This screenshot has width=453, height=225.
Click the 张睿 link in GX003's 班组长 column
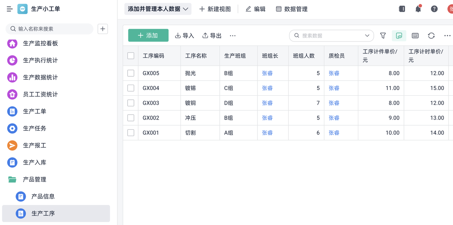tap(267, 103)
